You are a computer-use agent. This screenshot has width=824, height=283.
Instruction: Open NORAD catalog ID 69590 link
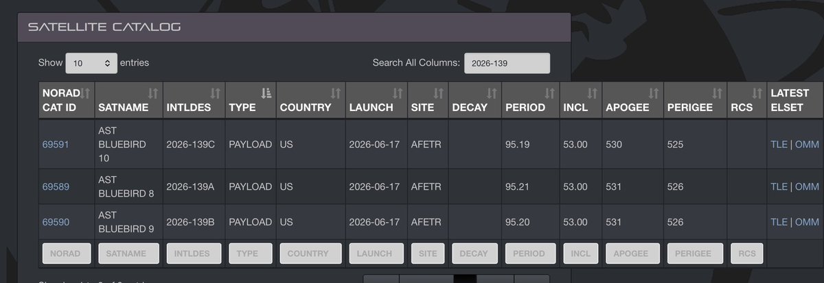click(x=56, y=222)
